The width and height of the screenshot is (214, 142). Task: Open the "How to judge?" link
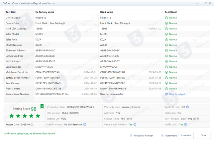click(x=177, y=94)
